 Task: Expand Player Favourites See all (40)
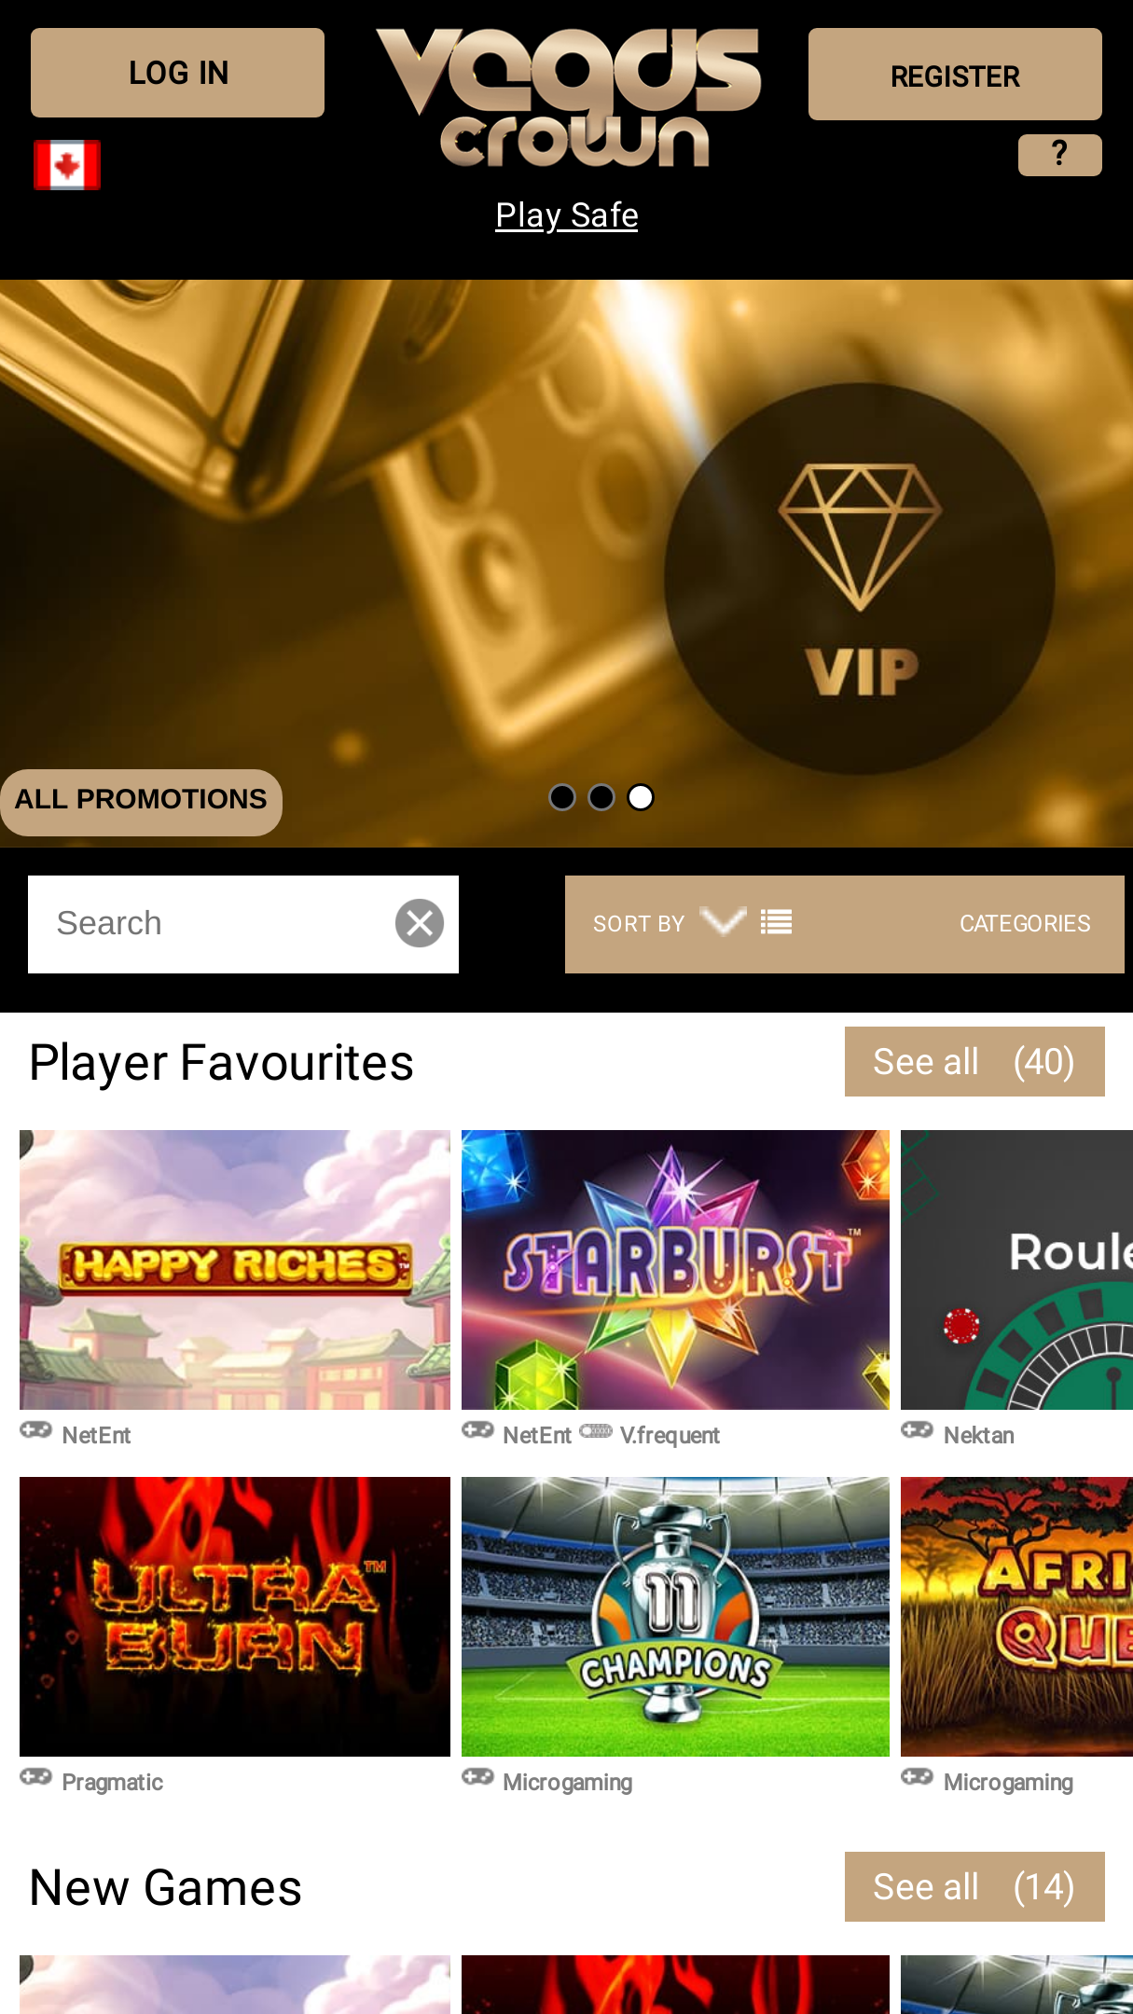click(974, 1062)
